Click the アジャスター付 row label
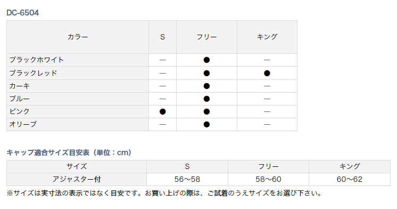The height and width of the screenshot is (209, 397). 77,180
